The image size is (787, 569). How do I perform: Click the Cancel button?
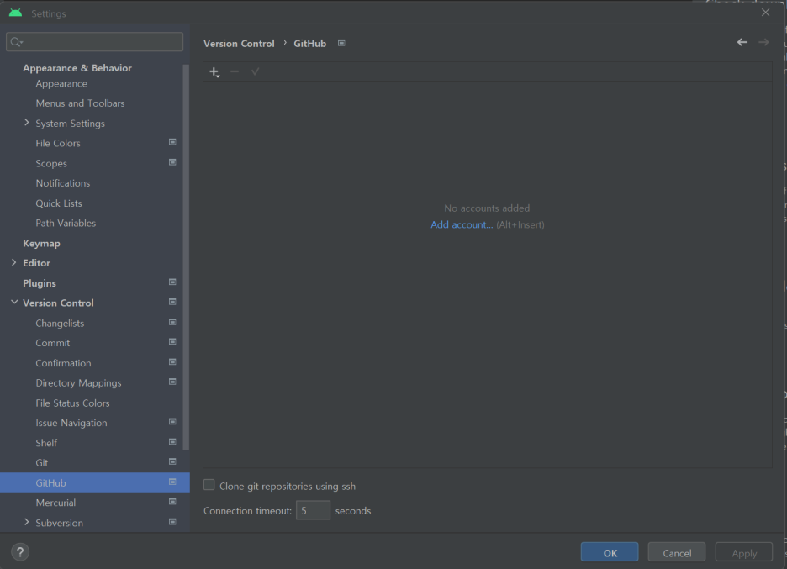click(x=677, y=552)
